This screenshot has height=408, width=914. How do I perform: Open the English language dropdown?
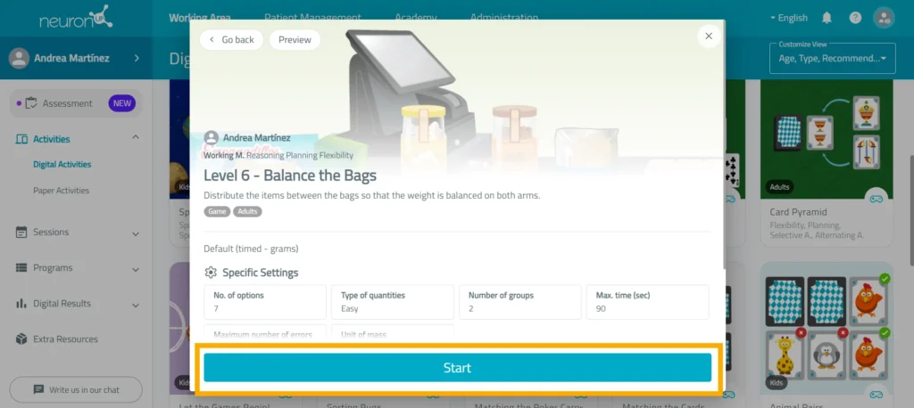pos(789,18)
